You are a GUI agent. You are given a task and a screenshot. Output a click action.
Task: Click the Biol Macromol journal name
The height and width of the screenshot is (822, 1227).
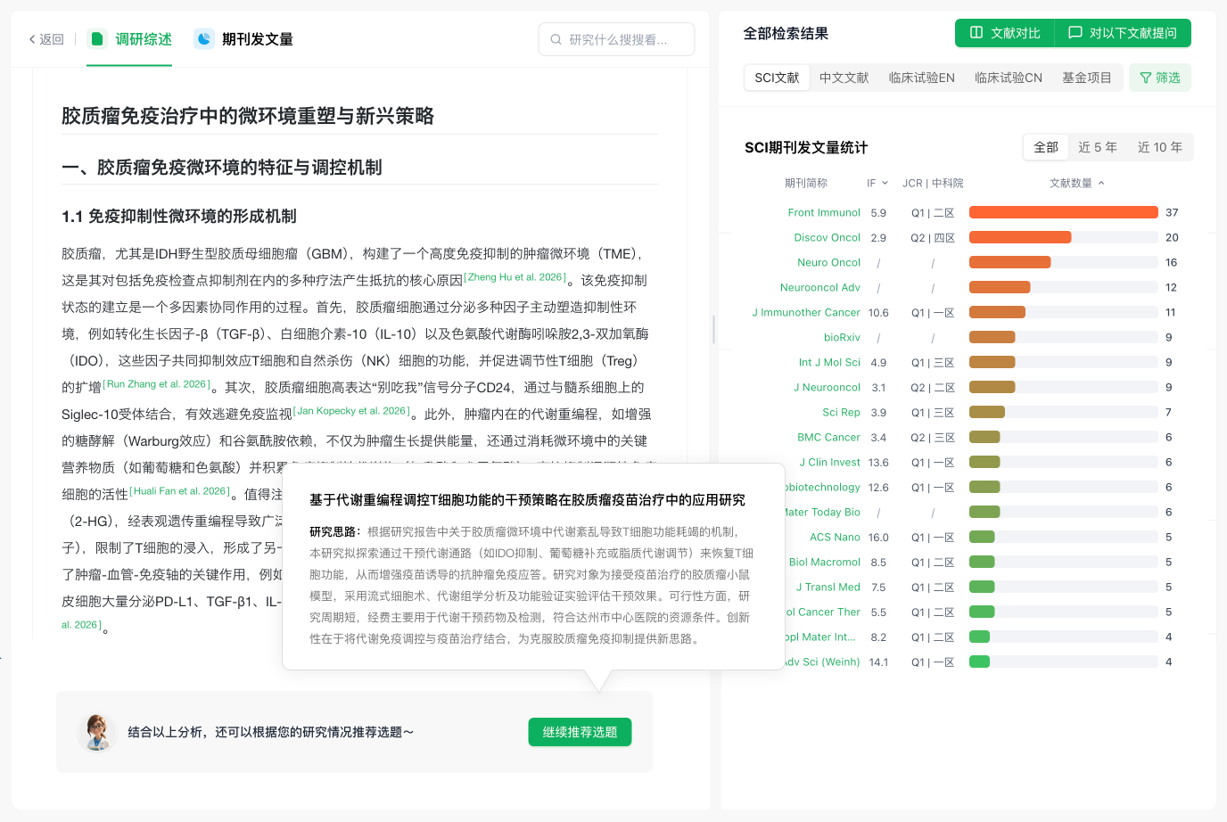[825, 562]
